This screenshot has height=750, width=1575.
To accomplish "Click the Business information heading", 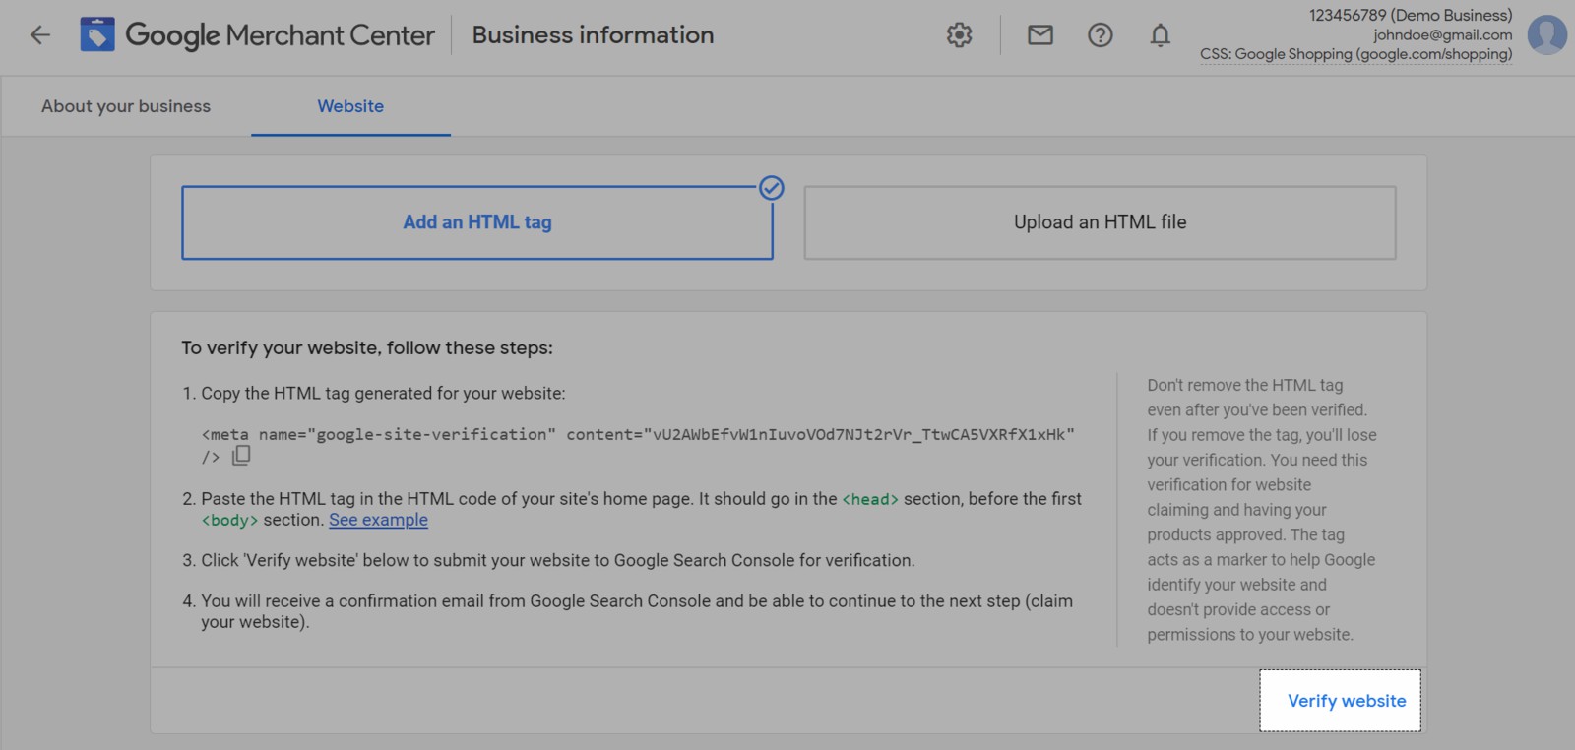I will coord(593,35).
